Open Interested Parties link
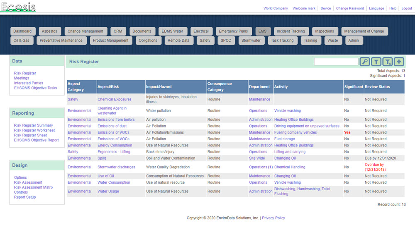Image resolution: width=415 pixels, height=230 pixels. click(28, 83)
